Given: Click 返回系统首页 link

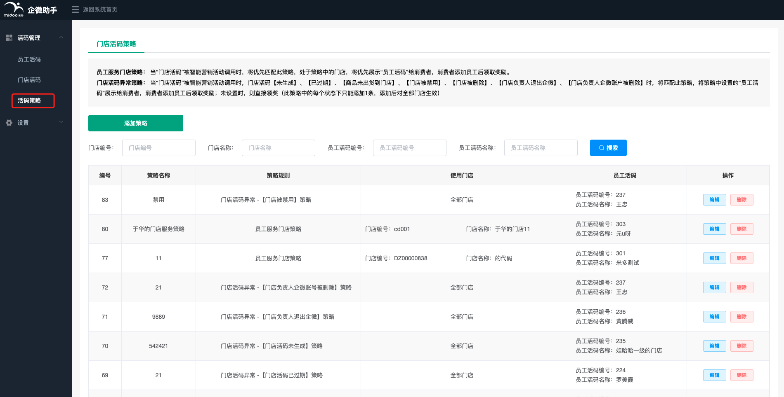Looking at the screenshot, I should (100, 9).
